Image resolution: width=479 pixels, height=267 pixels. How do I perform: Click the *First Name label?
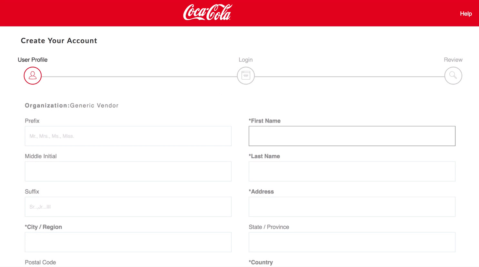(x=264, y=121)
